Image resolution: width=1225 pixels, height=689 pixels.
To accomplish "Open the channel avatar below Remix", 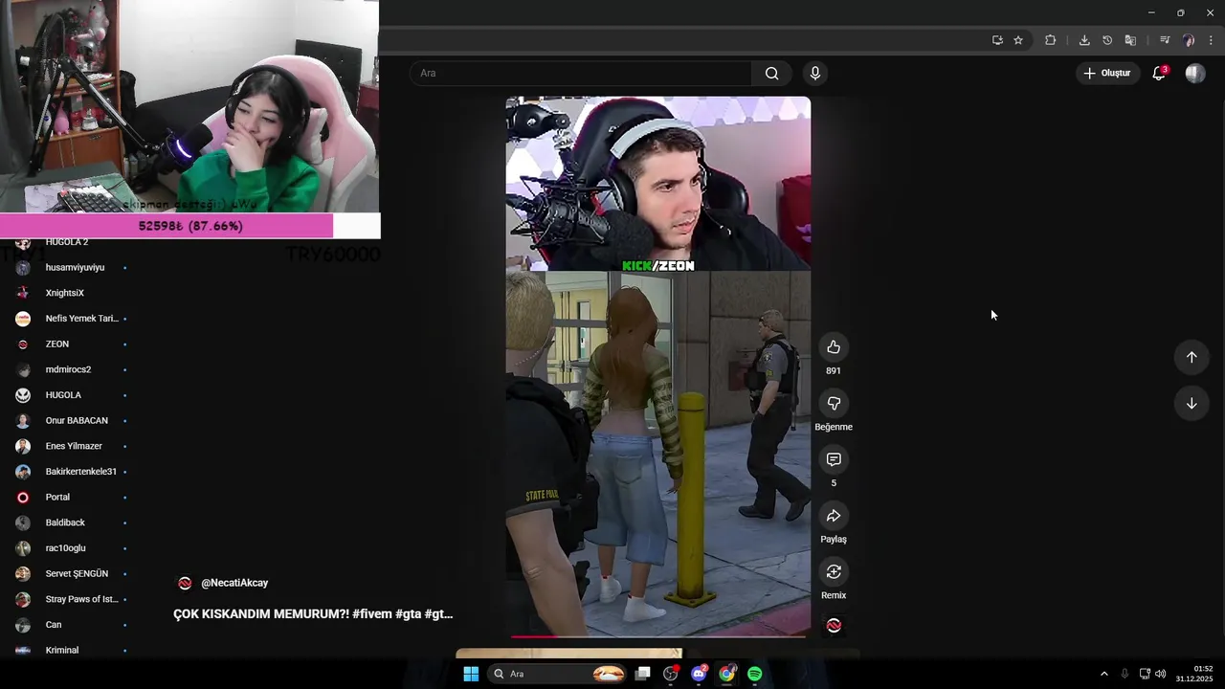I will 834,626.
